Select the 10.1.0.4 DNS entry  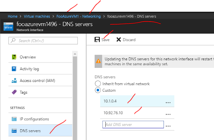(137, 101)
